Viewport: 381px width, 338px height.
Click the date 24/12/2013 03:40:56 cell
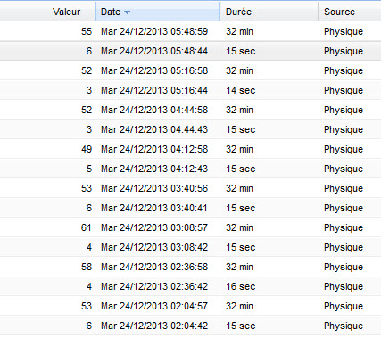(154, 188)
